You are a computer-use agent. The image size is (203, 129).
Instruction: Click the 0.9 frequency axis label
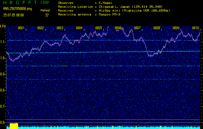pyautogui.click(x=3, y=74)
